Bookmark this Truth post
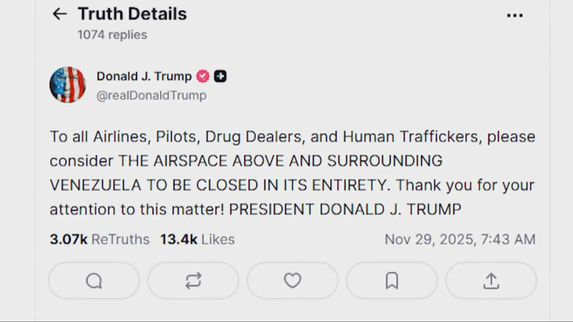Image resolution: width=573 pixels, height=322 pixels. (x=392, y=281)
